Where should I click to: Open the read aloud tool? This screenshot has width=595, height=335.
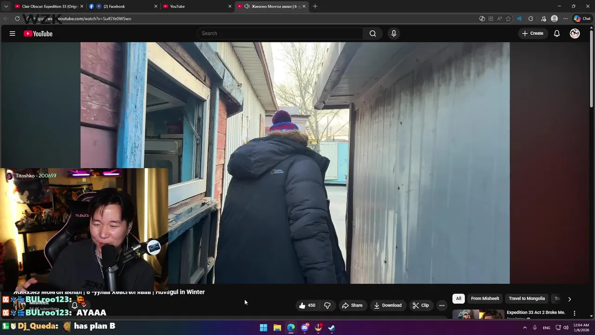[500, 19]
